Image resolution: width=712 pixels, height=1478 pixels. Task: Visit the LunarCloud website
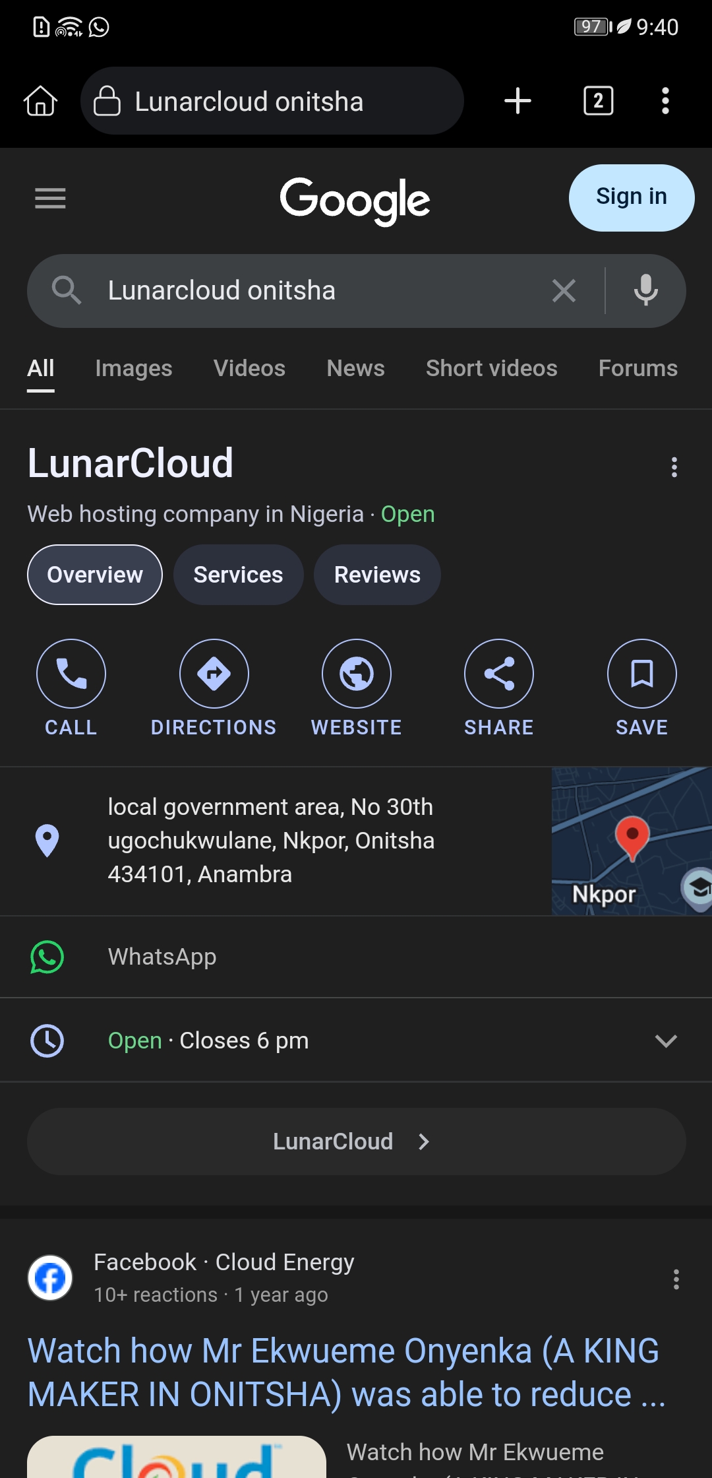click(357, 674)
